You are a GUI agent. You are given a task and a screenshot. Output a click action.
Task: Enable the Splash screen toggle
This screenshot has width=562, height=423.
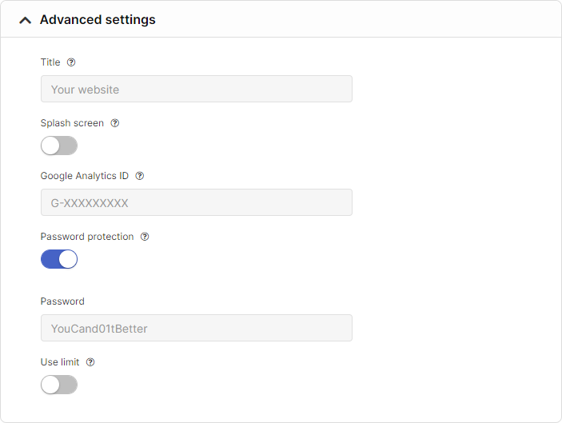59,146
